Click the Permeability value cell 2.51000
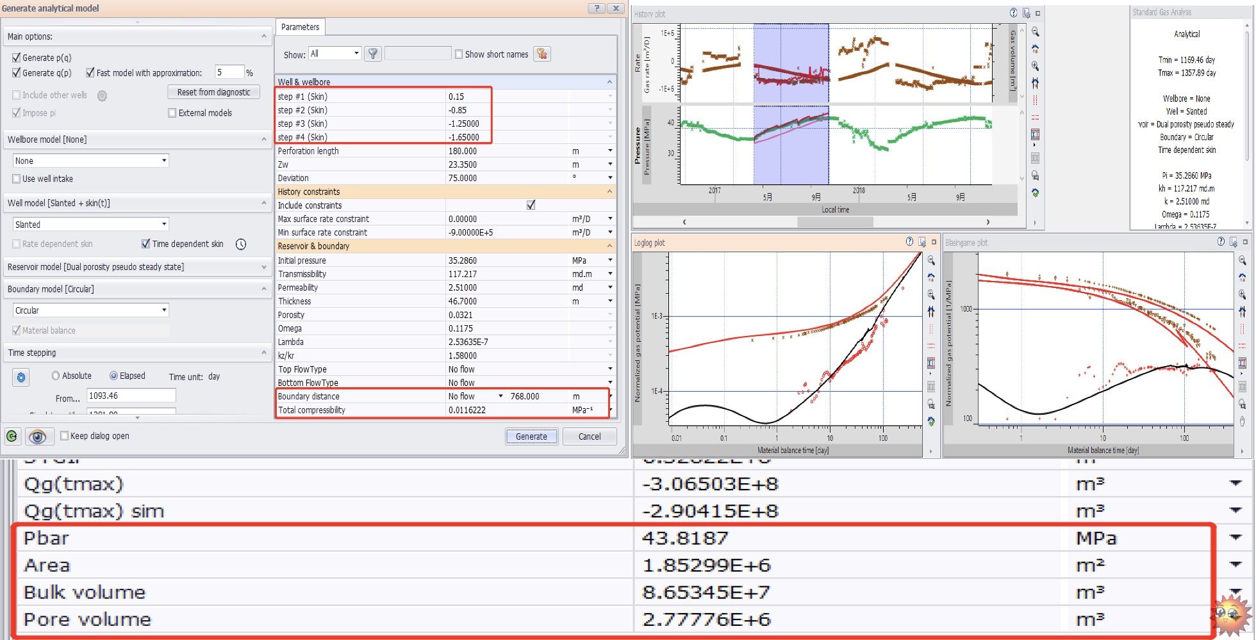Viewport: 1256px width, 640px height. 507,287
